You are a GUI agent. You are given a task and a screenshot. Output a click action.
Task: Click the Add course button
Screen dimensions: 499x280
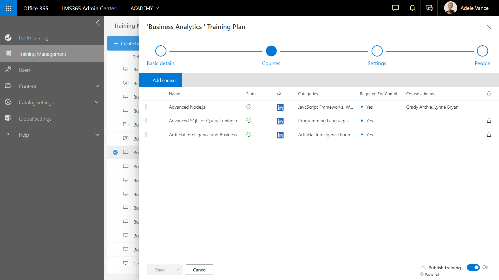point(161,80)
